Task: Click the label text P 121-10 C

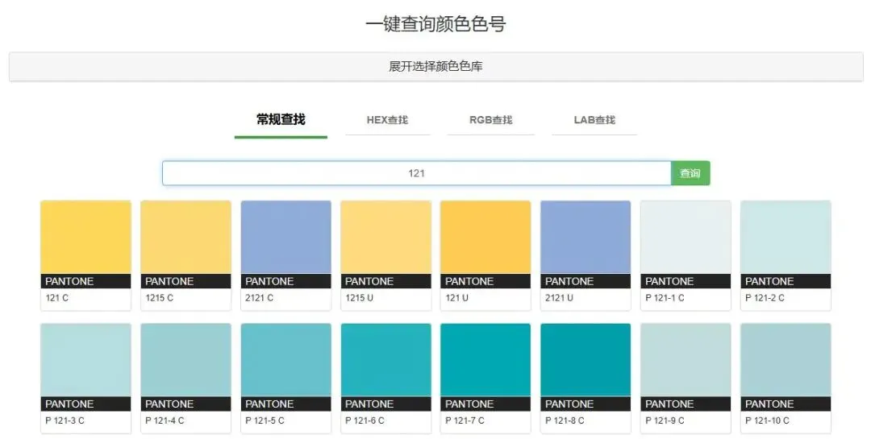Action: pyautogui.click(x=767, y=420)
